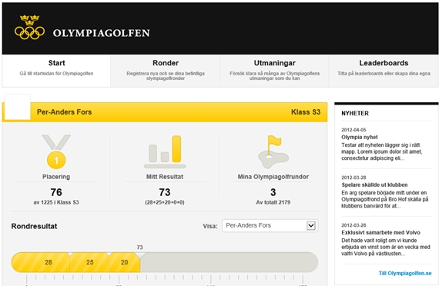
Task: Click the dropdown arrow beside Per-Anders Fors
Action: [x=311, y=225]
